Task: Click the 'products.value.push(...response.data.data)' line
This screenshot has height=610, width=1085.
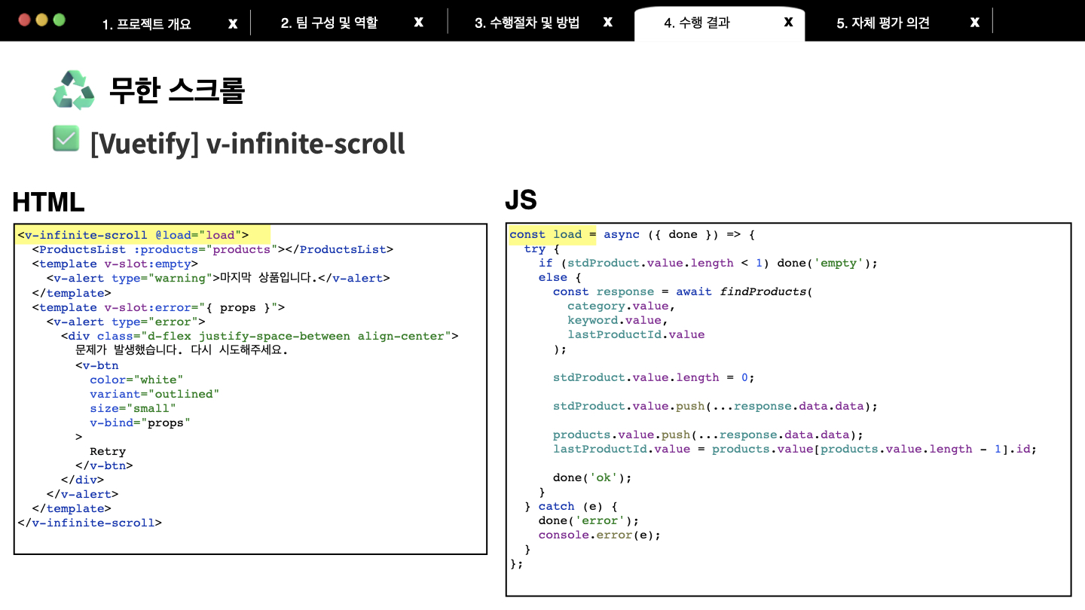Action: click(x=708, y=435)
